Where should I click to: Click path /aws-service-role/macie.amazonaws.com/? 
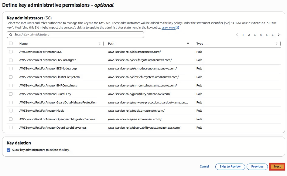click(x=136, y=111)
